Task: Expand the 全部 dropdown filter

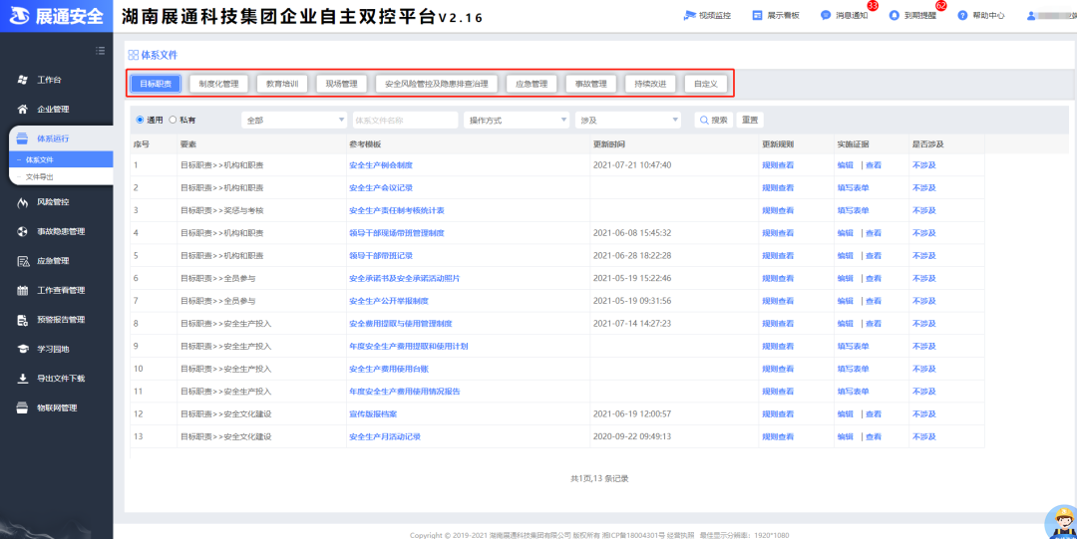Action: click(293, 120)
